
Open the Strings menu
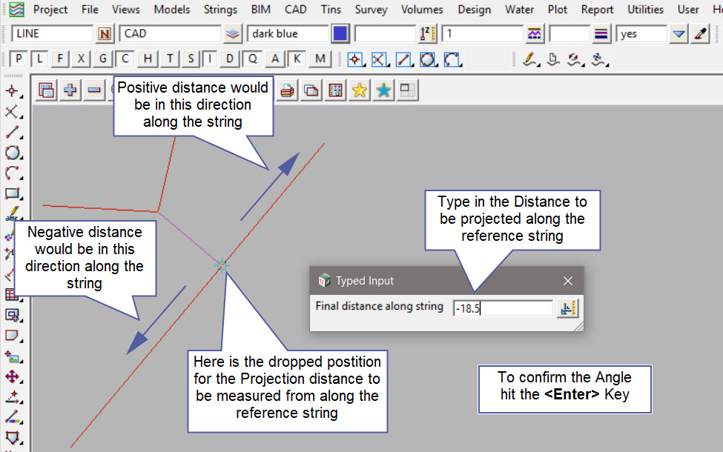click(221, 10)
